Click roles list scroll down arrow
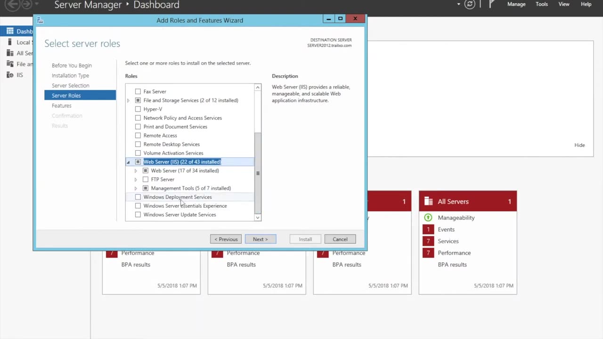 pos(258,217)
